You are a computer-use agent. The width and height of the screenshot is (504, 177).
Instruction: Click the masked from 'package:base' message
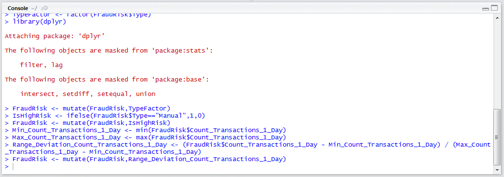tap(107, 80)
